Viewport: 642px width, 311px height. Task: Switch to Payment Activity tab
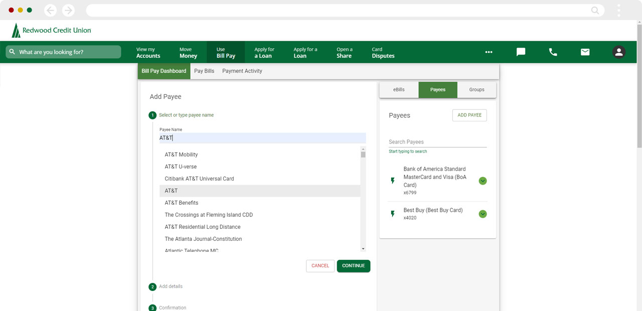[x=242, y=71]
